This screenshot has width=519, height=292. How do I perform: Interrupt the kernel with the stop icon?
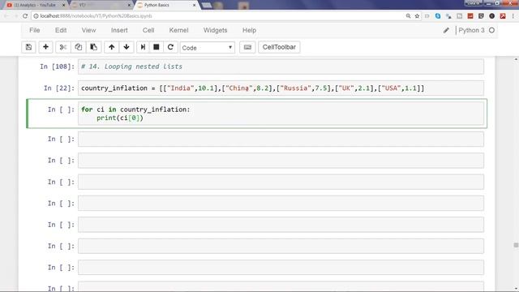point(157,47)
